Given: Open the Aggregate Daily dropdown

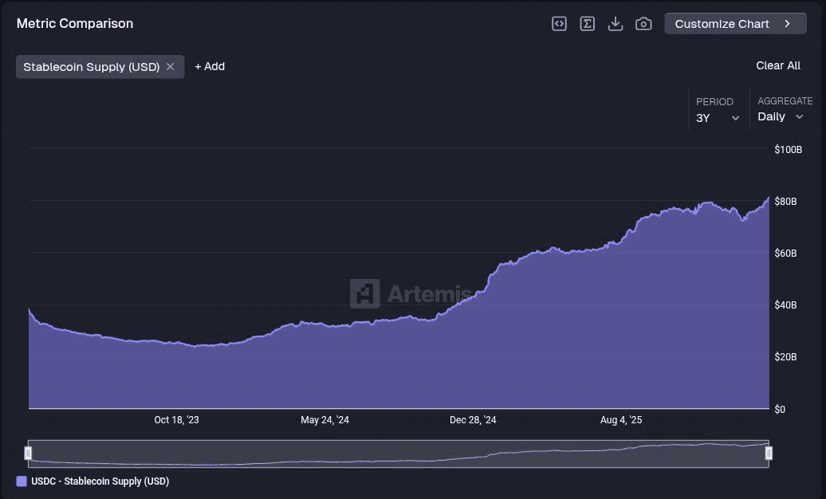Looking at the screenshot, I should 781,117.
